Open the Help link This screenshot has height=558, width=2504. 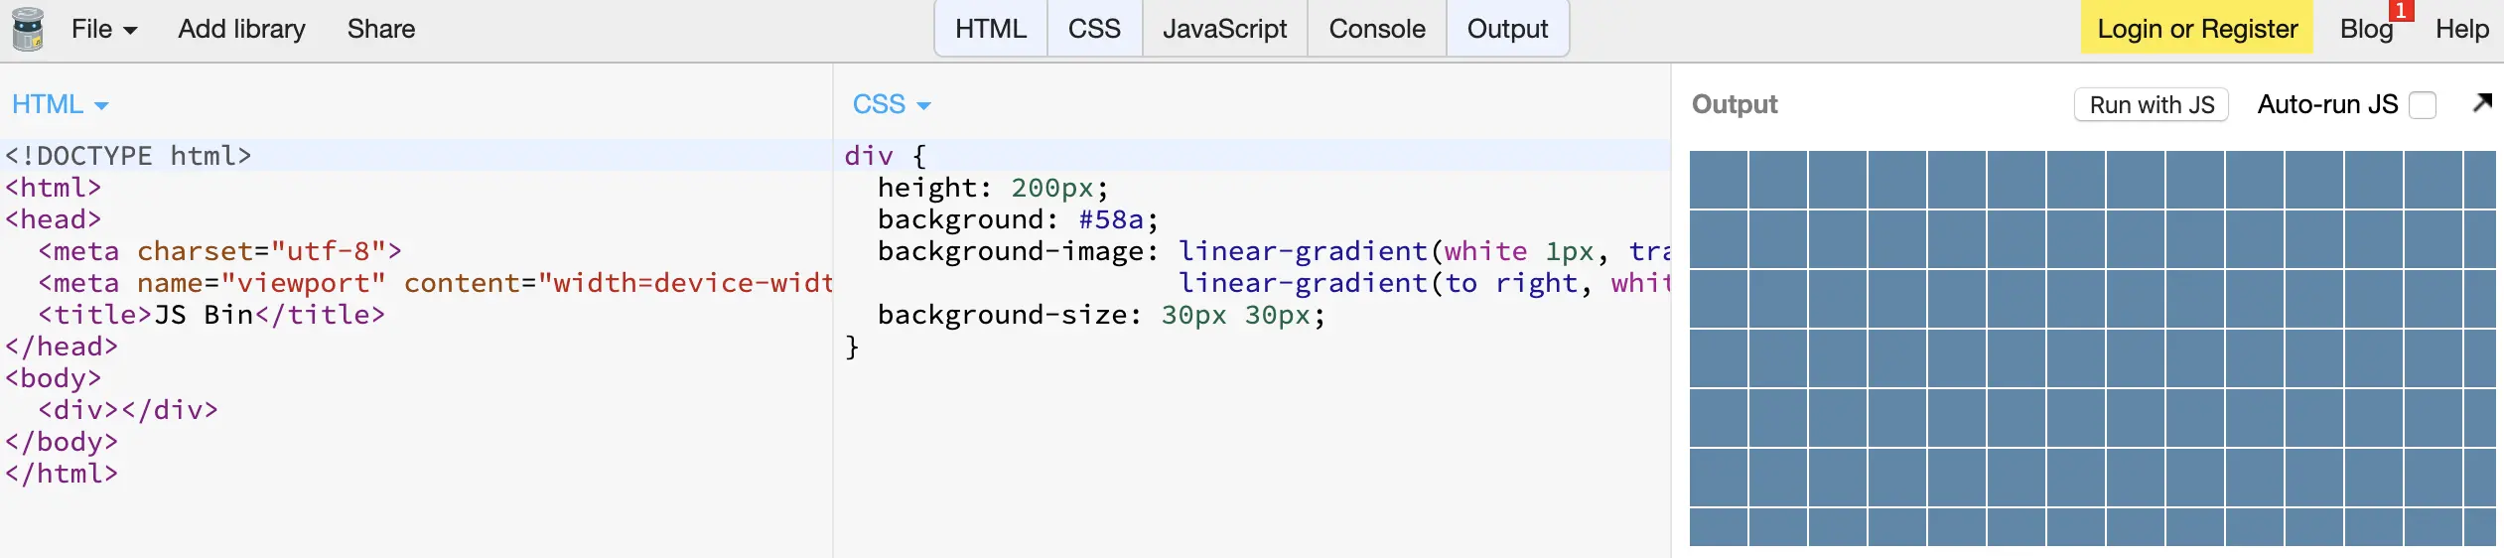coord(2462,29)
